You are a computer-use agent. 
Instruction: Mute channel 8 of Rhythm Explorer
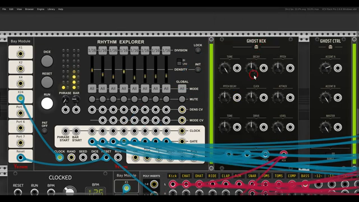[x=166, y=99]
